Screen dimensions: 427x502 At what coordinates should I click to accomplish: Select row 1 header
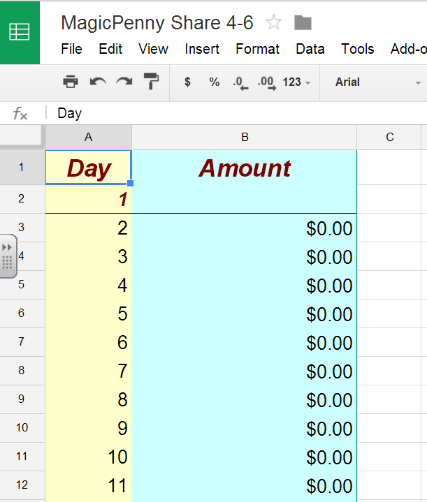click(x=22, y=167)
